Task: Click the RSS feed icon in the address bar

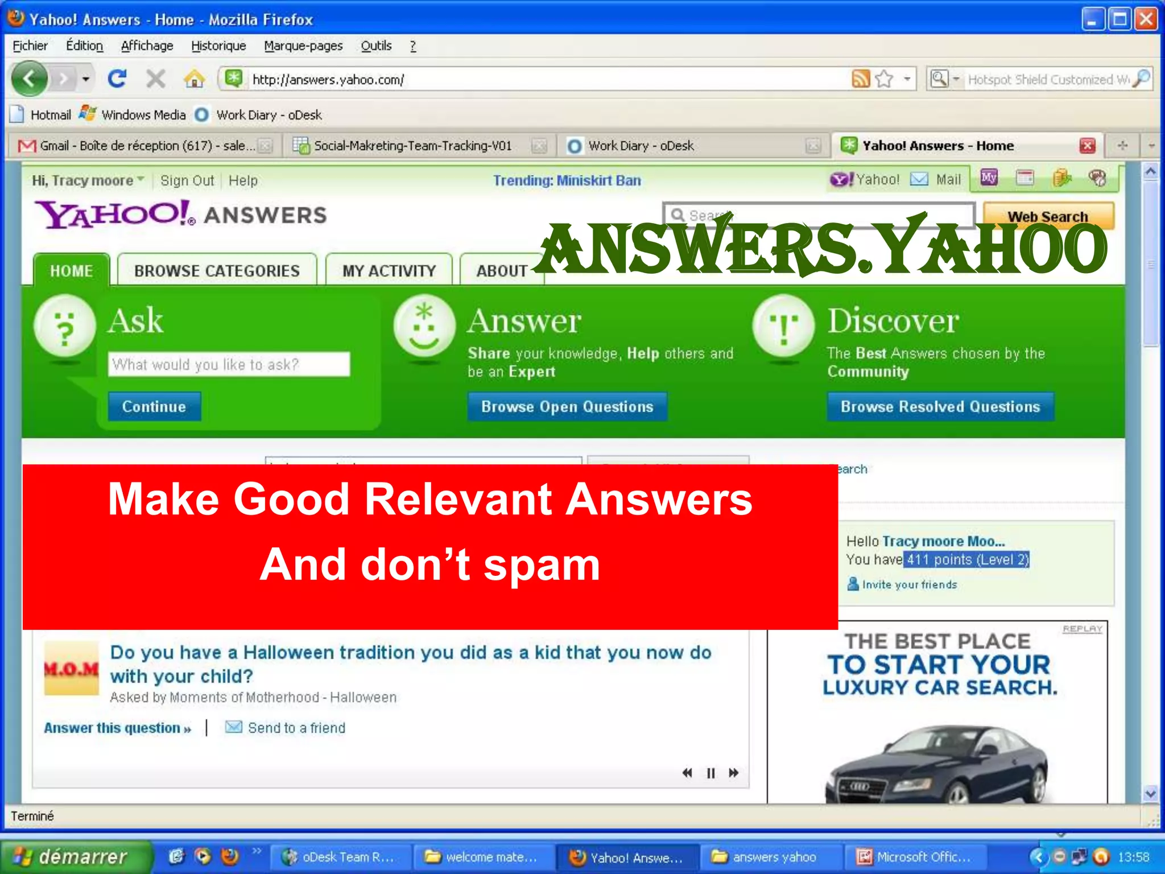Action: tap(860, 79)
